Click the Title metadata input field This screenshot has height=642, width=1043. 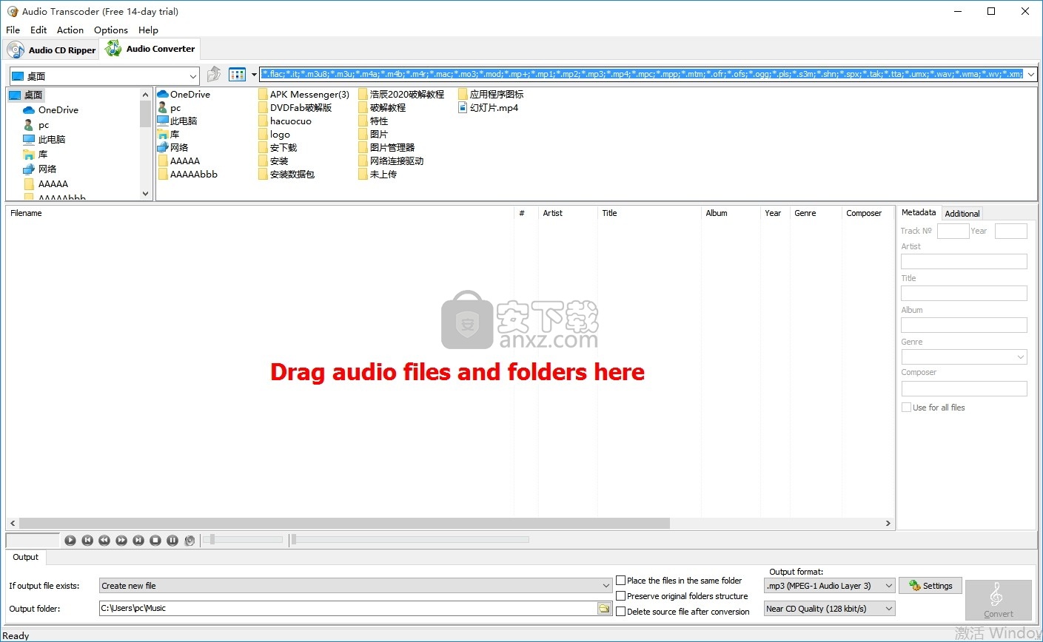pos(964,293)
